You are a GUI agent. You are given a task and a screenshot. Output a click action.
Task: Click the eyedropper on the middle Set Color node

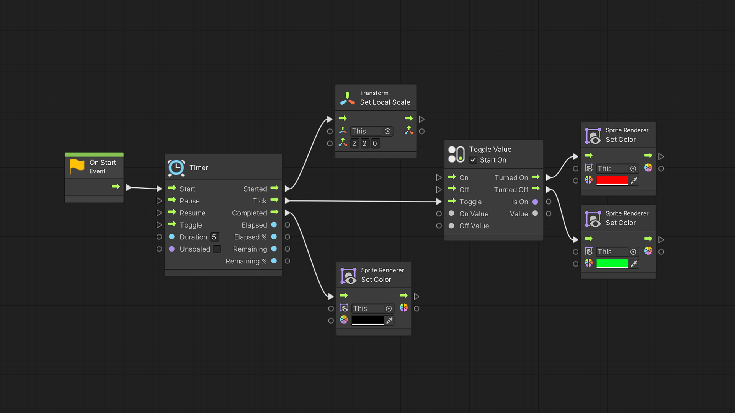point(389,320)
